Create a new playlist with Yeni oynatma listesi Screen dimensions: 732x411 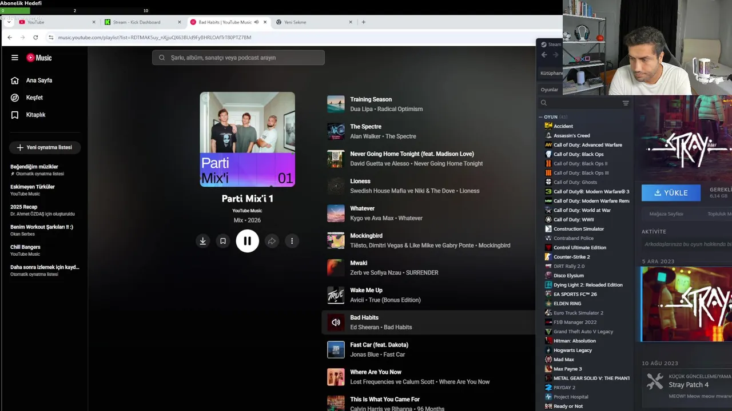(45, 147)
